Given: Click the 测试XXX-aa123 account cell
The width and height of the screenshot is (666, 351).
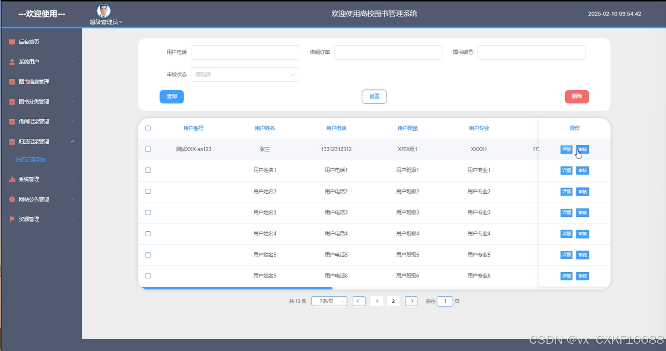Looking at the screenshot, I should pos(193,149).
